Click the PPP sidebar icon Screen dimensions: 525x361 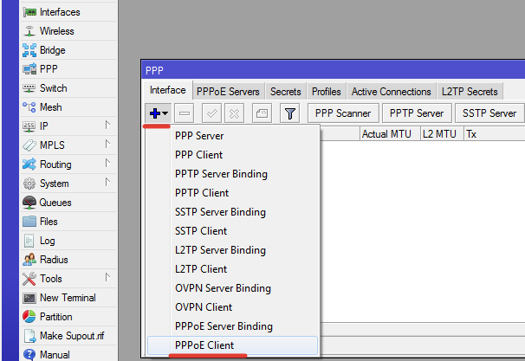29,69
